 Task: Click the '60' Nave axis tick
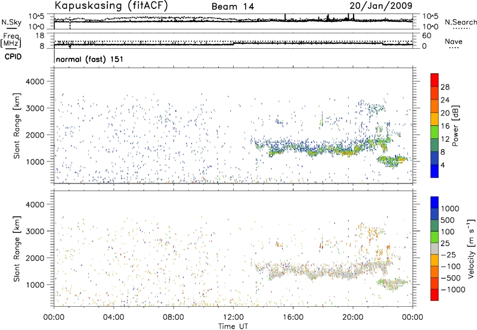426,36
